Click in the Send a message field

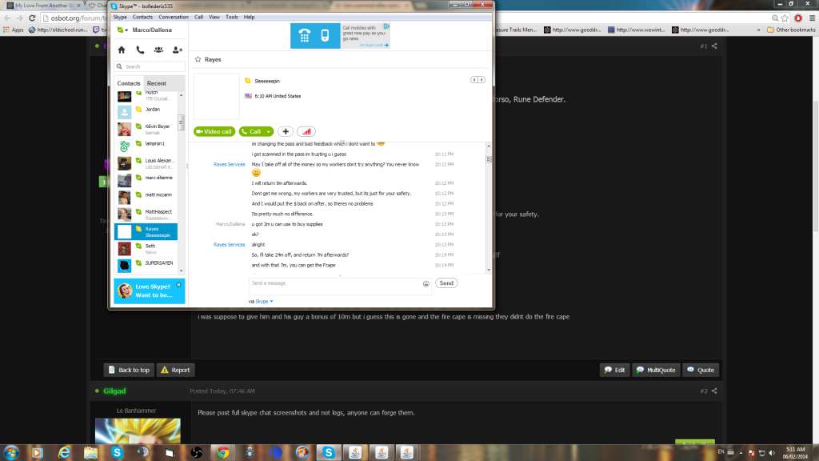point(334,283)
